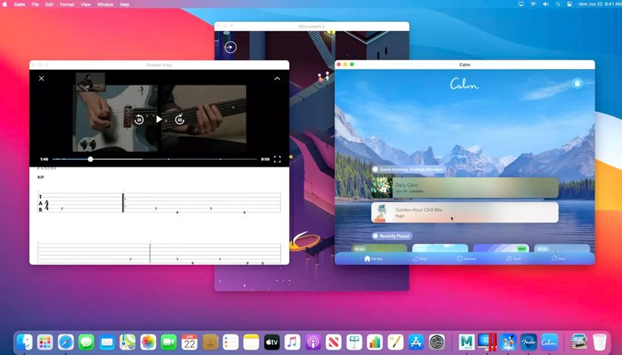622x355 pixels.
Task: Open Mail from the Dock
Action: coord(107,342)
